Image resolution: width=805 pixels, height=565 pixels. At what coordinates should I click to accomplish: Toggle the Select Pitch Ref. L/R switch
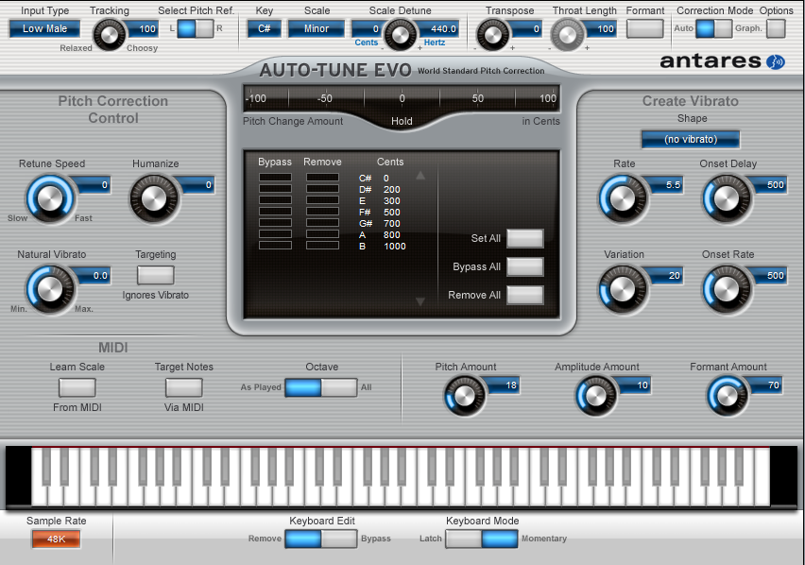(195, 28)
